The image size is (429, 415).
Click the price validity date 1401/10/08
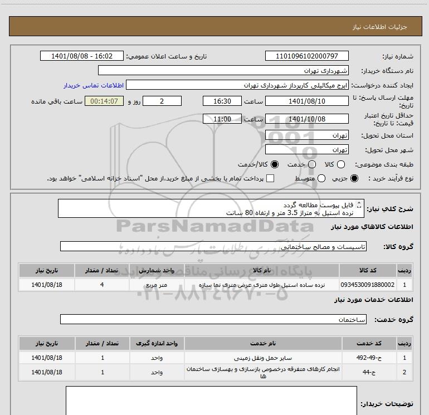point(306,119)
